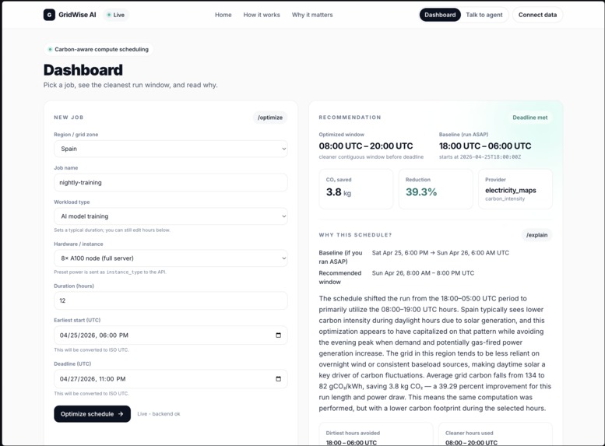Screen dimensions: 605x446
Task: Click 'cleaner contiguous window before deadline' note
Action: 371,156
